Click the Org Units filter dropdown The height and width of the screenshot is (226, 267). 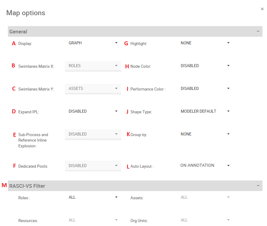coord(205,220)
